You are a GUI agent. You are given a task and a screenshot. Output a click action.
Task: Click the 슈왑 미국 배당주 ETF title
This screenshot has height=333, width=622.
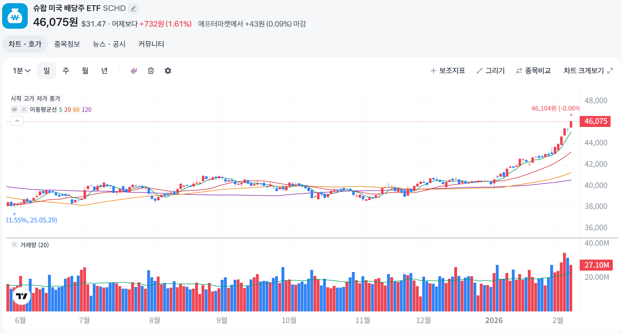pyautogui.click(x=67, y=8)
